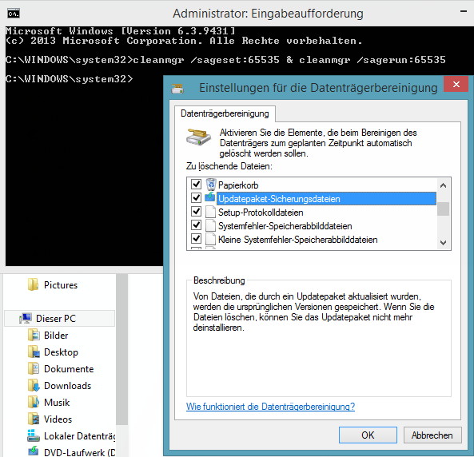Uncheck Updatepaket-Sicherungsdateien checkbox

tap(196, 197)
